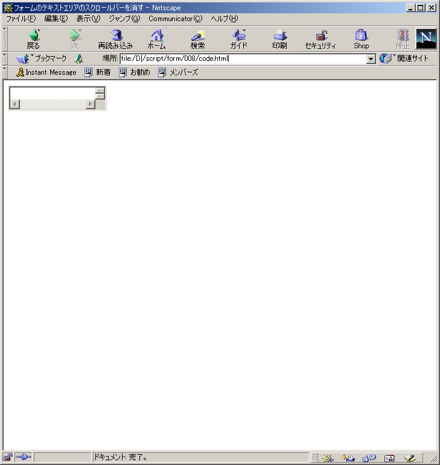440x465 pixels.
Task: Collapse the personal toolbar grip handle
Action: tap(5, 72)
